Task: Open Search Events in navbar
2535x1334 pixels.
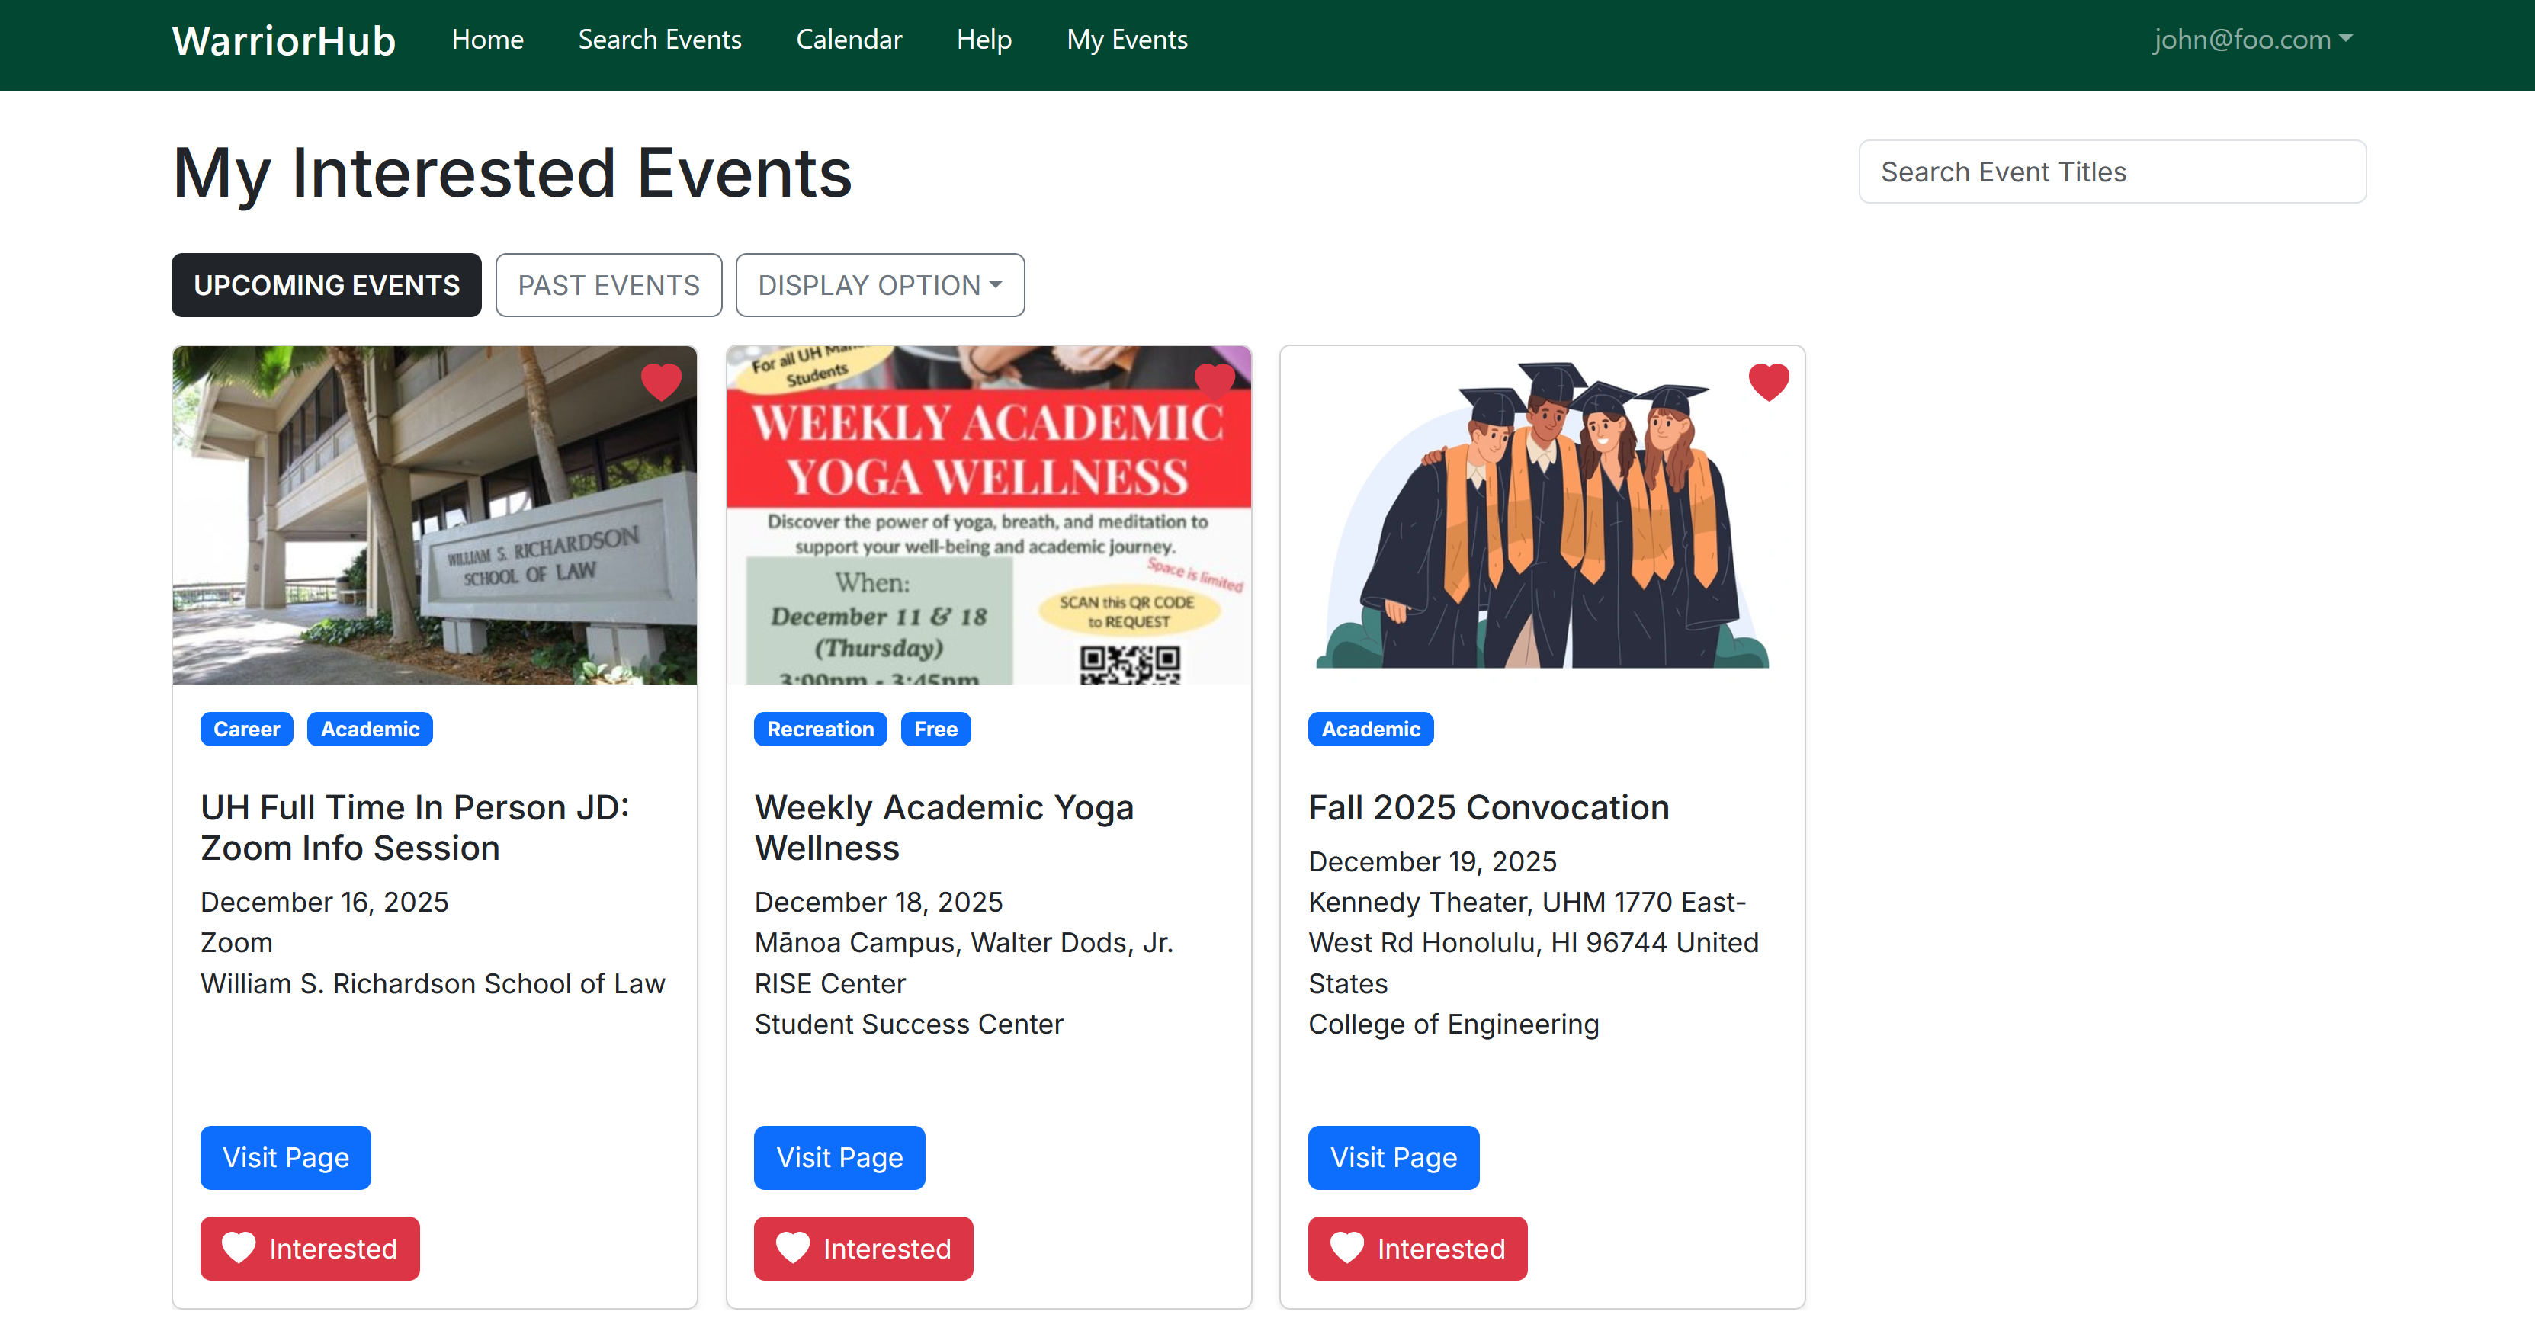Action: point(659,40)
